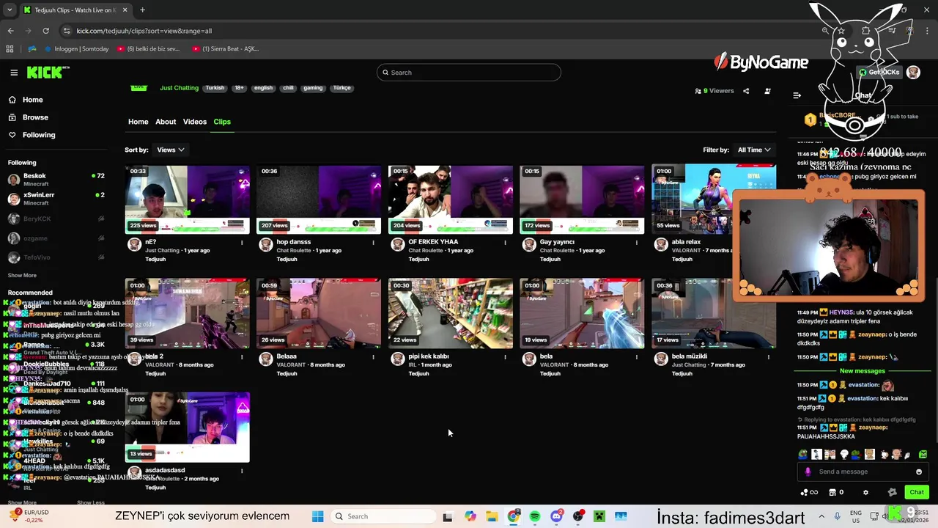Open options menu for 'hop dansss' clip
938x528 pixels.
[x=373, y=243]
